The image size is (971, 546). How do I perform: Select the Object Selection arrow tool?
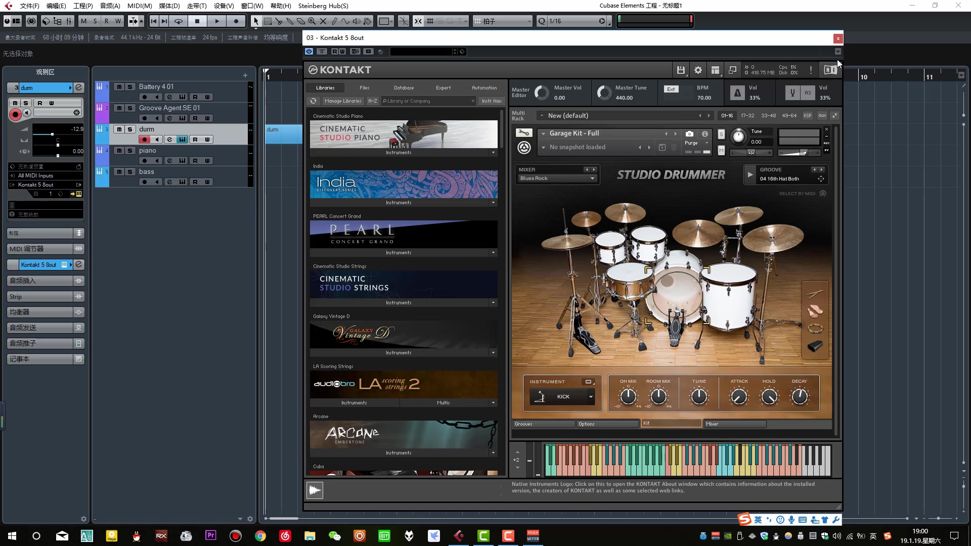click(x=256, y=21)
